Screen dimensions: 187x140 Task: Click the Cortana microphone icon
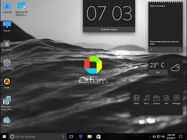click(x=63, y=136)
